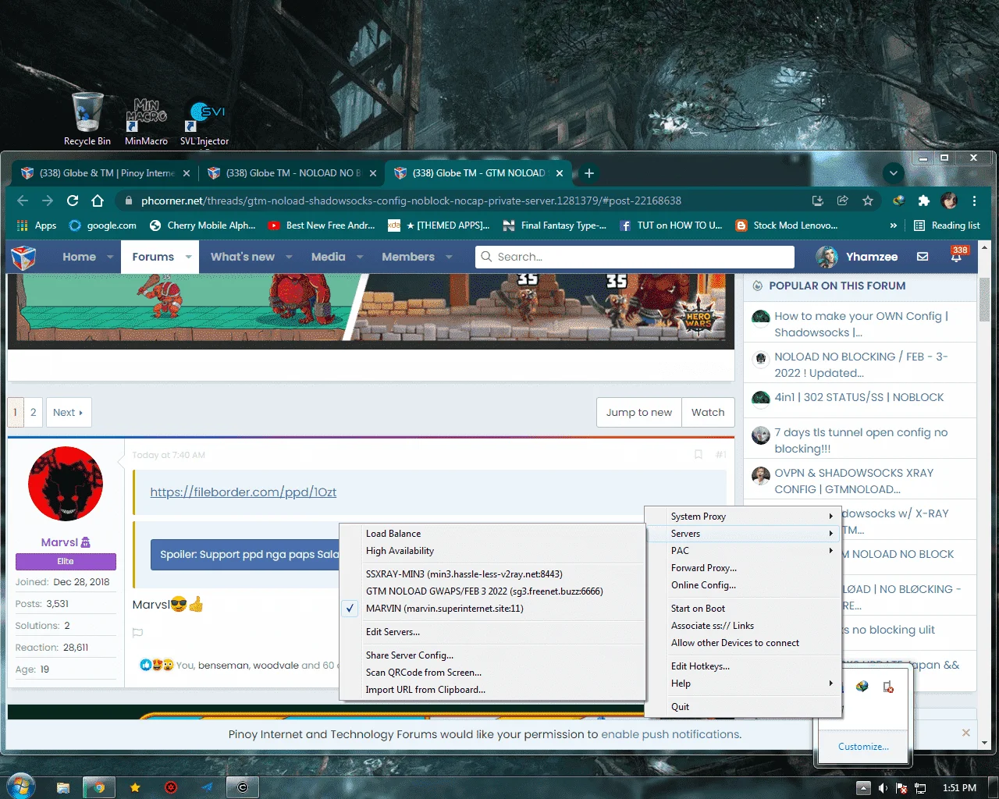Expand the Members dropdown arrow

click(x=449, y=257)
